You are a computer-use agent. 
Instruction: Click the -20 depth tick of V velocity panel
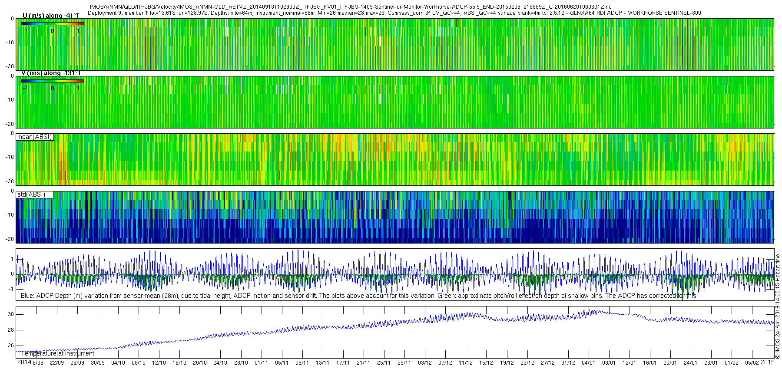[x=10, y=124]
